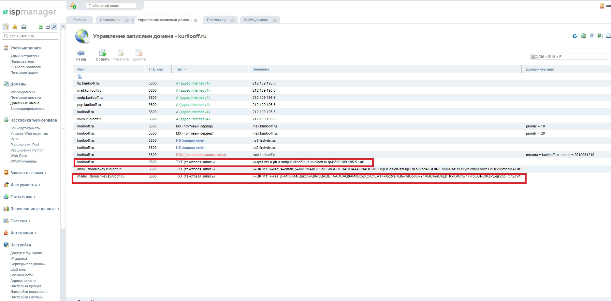Open the warning notifications icon
611x301 pixels.
pos(73,6)
